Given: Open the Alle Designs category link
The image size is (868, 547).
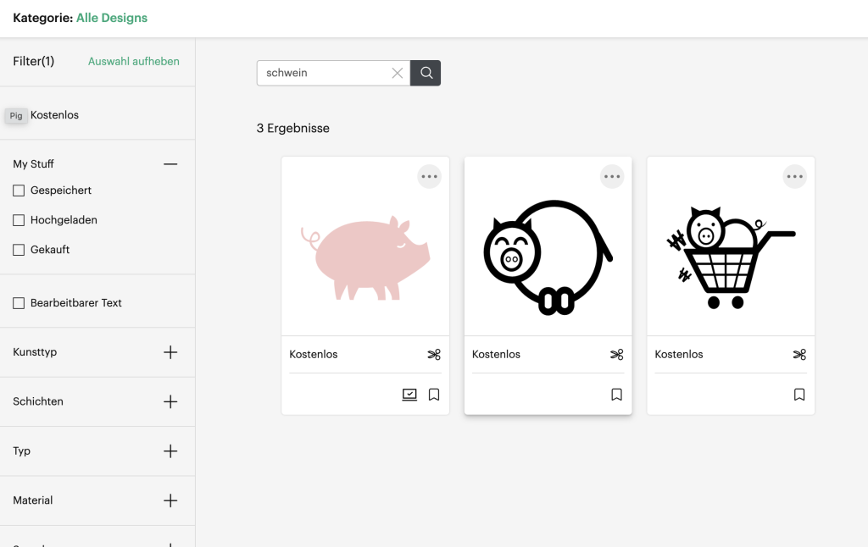Looking at the screenshot, I should [112, 18].
